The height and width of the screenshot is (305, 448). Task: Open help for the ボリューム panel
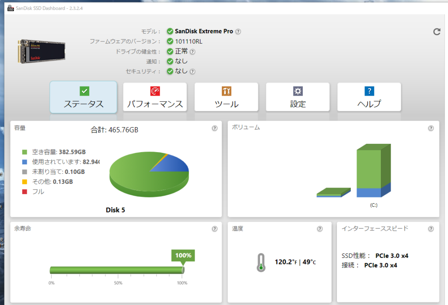[x=431, y=128]
